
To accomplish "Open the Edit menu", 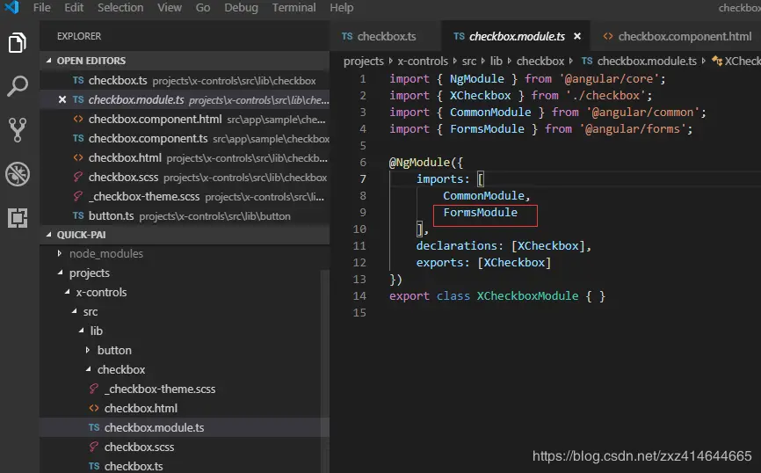I will pos(74,8).
